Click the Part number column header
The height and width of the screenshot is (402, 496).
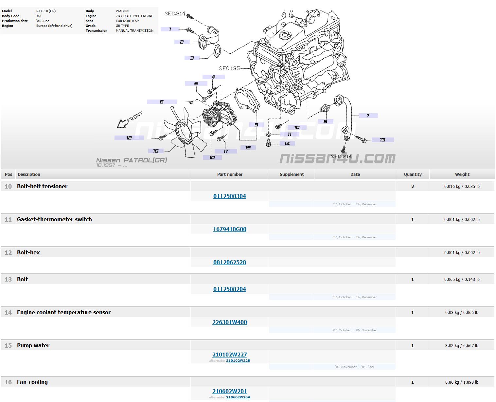(x=230, y=174)
